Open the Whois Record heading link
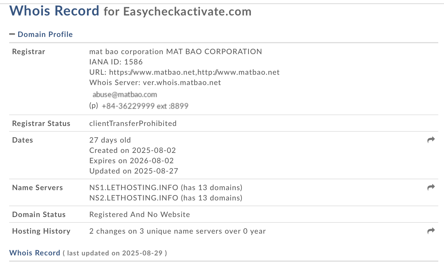 pyautogui.click(x=35, y=253)
